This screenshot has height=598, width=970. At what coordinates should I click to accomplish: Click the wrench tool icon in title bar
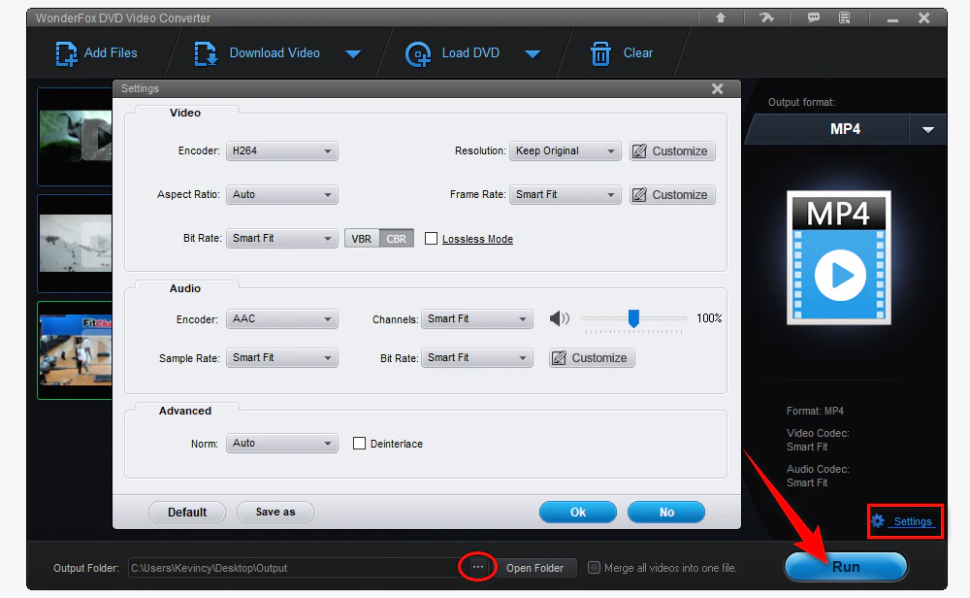coord(766,17)
